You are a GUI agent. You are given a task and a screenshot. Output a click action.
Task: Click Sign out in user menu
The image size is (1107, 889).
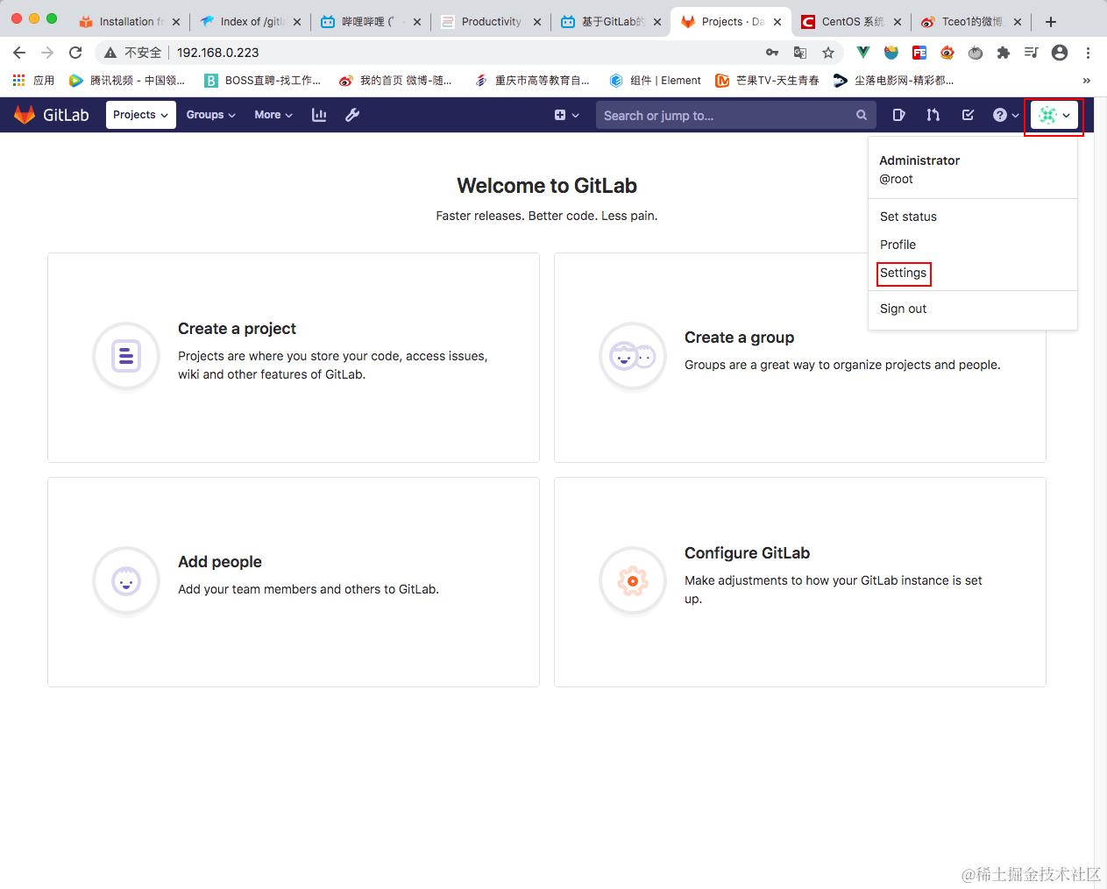(903, 309)
